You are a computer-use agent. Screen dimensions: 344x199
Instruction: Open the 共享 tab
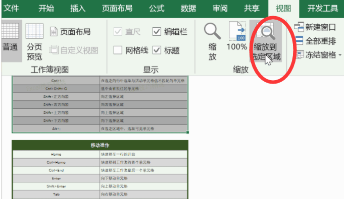pyautogui.click(x=252, y=9)
